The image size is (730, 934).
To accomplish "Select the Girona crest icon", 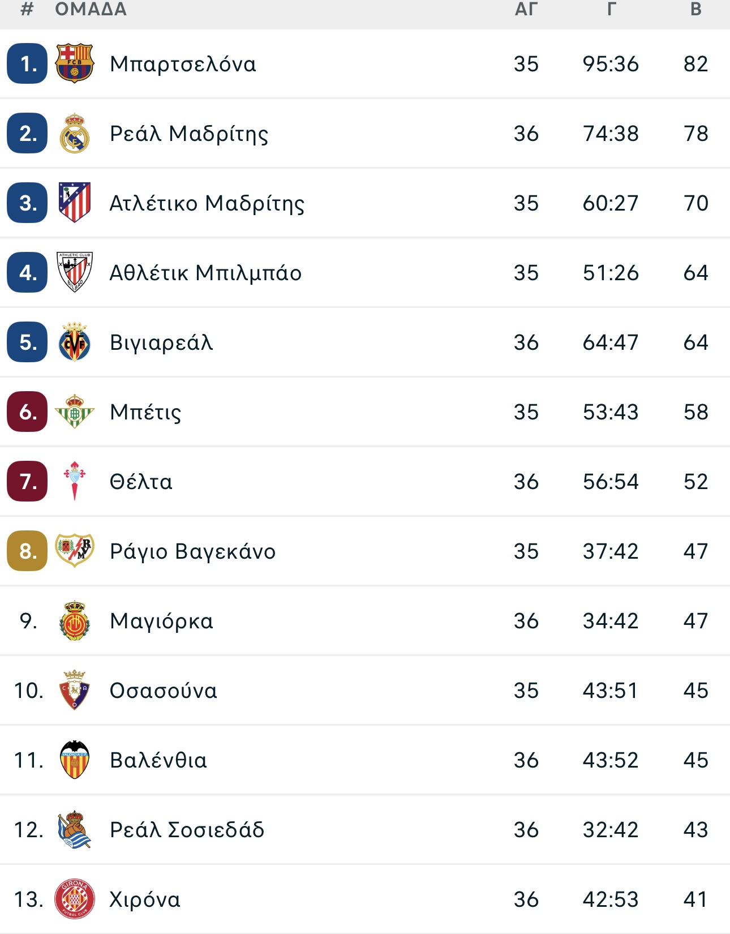I will point(74,899).
